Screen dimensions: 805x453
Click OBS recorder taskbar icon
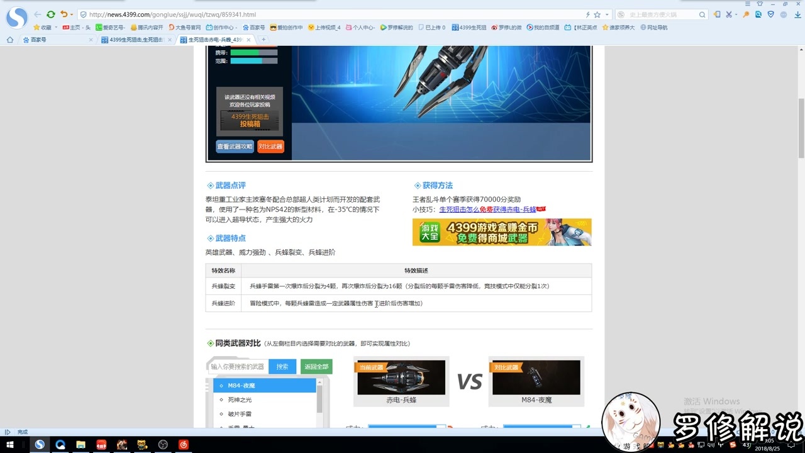pos(163,444)
